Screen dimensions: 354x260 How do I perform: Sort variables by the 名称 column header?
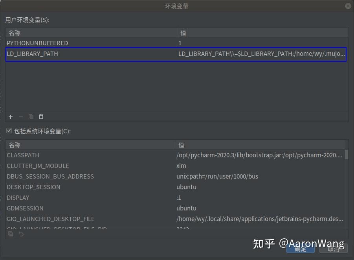point(14,33)
